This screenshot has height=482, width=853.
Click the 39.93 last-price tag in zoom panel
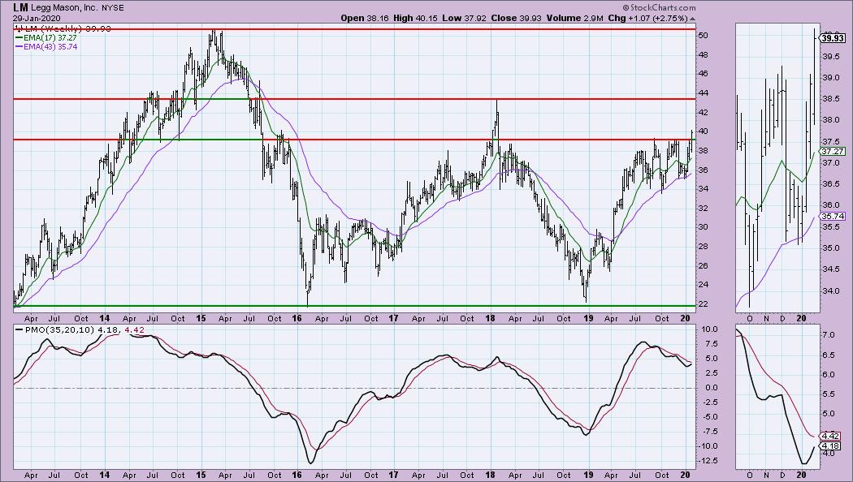[833, 38]
